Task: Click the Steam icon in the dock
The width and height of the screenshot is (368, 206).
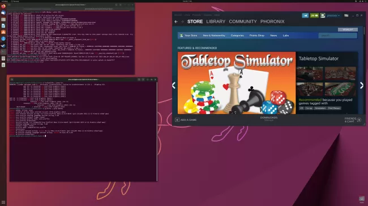Action: point(3,45)
